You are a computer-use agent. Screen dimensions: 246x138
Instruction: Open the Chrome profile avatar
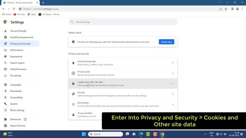(238, 9)
